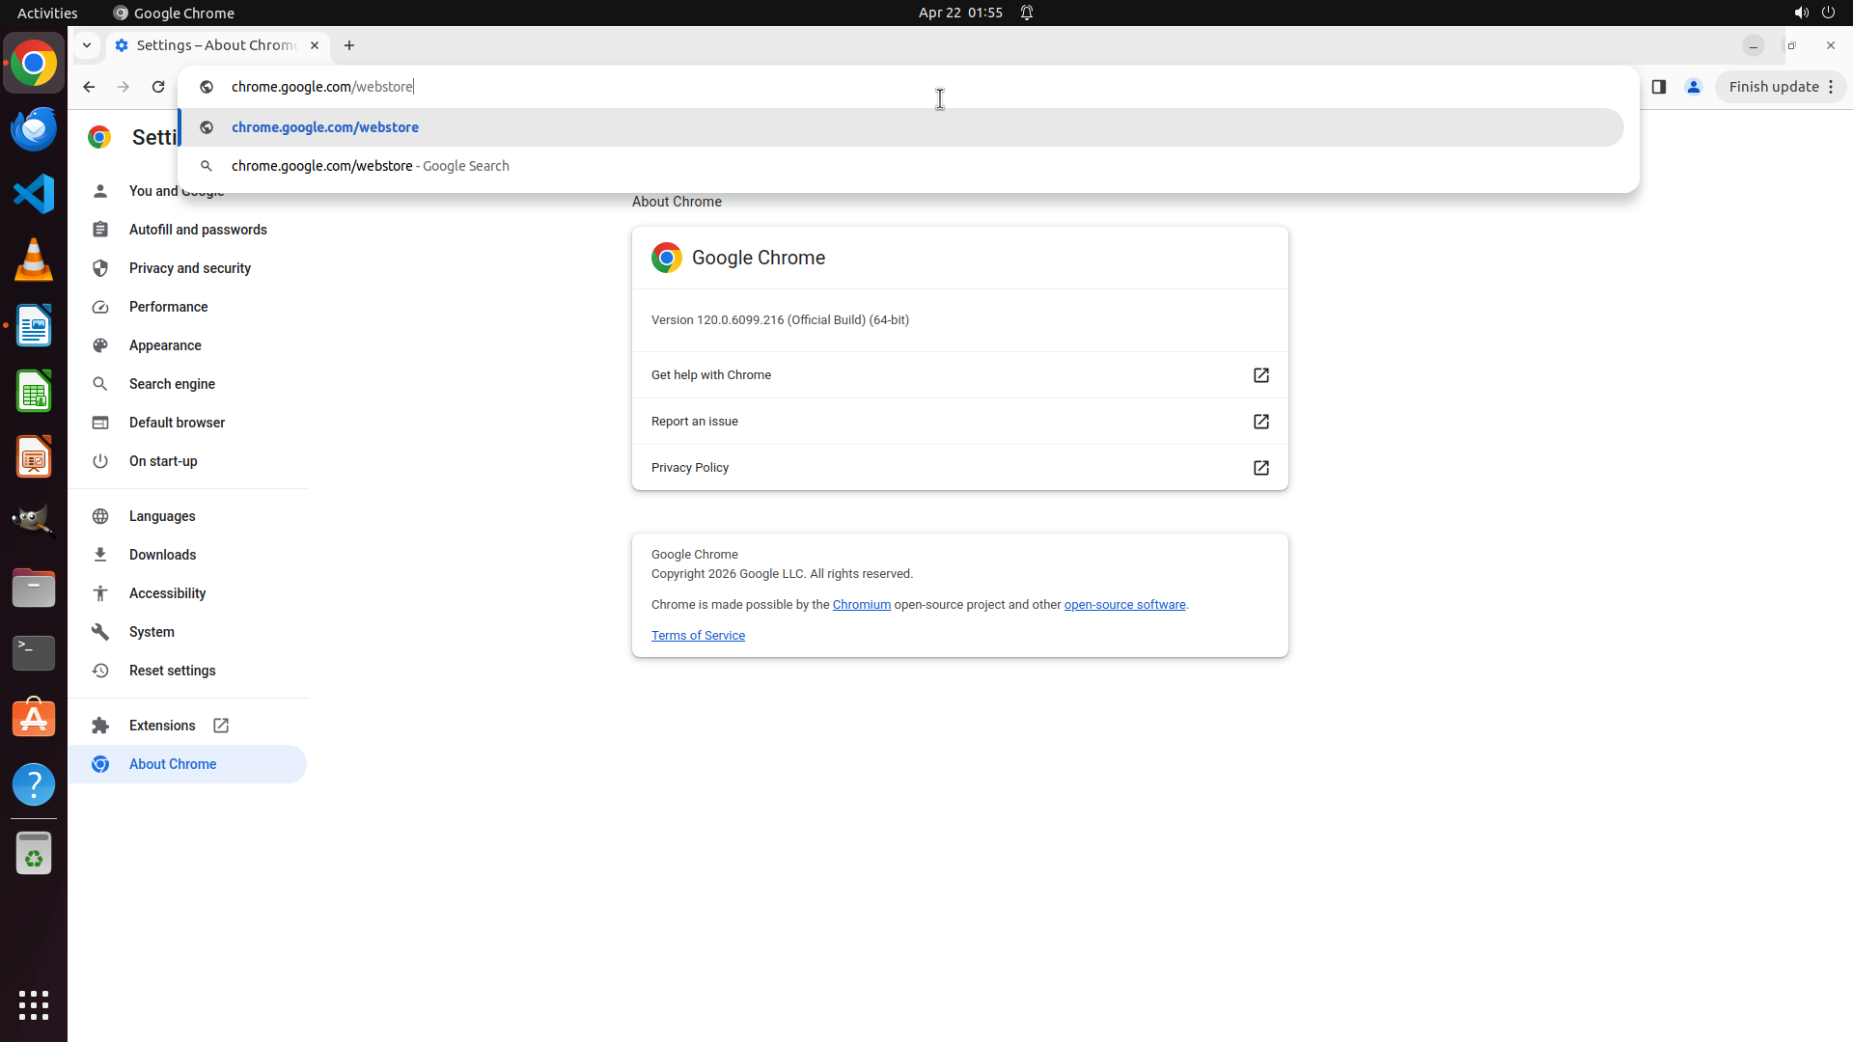
Task: Select the chrome.google.com/webstore URL suggestion
Action: coord(325,127)
